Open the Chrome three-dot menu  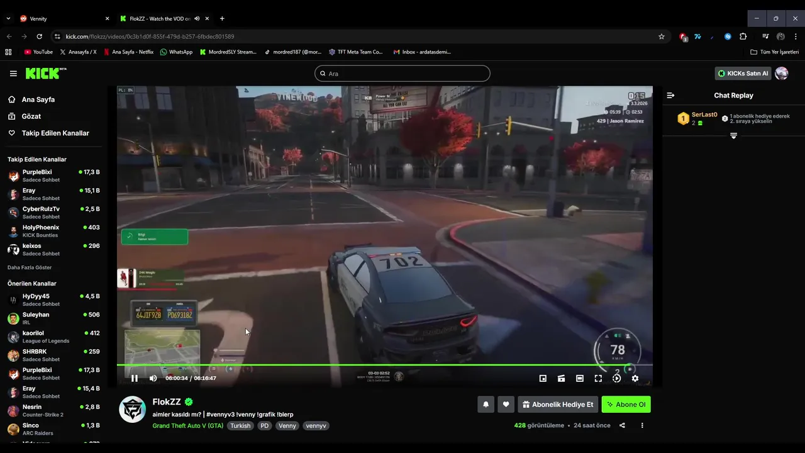tap(796, 36)
